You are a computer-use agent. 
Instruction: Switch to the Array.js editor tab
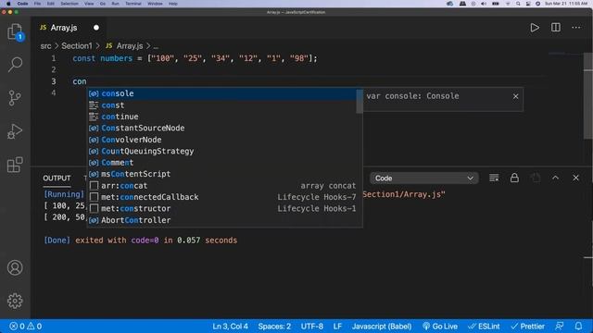tap(64, 28)
